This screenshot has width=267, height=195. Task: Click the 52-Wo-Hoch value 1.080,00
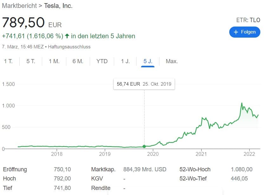point(242,169)
